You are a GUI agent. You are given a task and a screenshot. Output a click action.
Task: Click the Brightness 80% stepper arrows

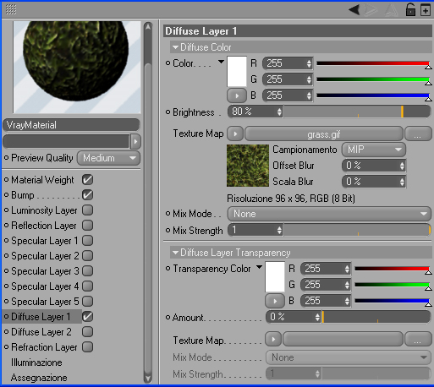pyautogui.click(x=279, y=112)
